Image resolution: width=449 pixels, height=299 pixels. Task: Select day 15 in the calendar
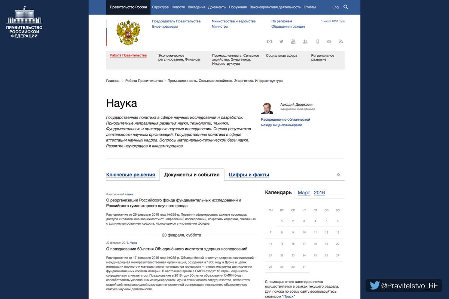point(282,244)
